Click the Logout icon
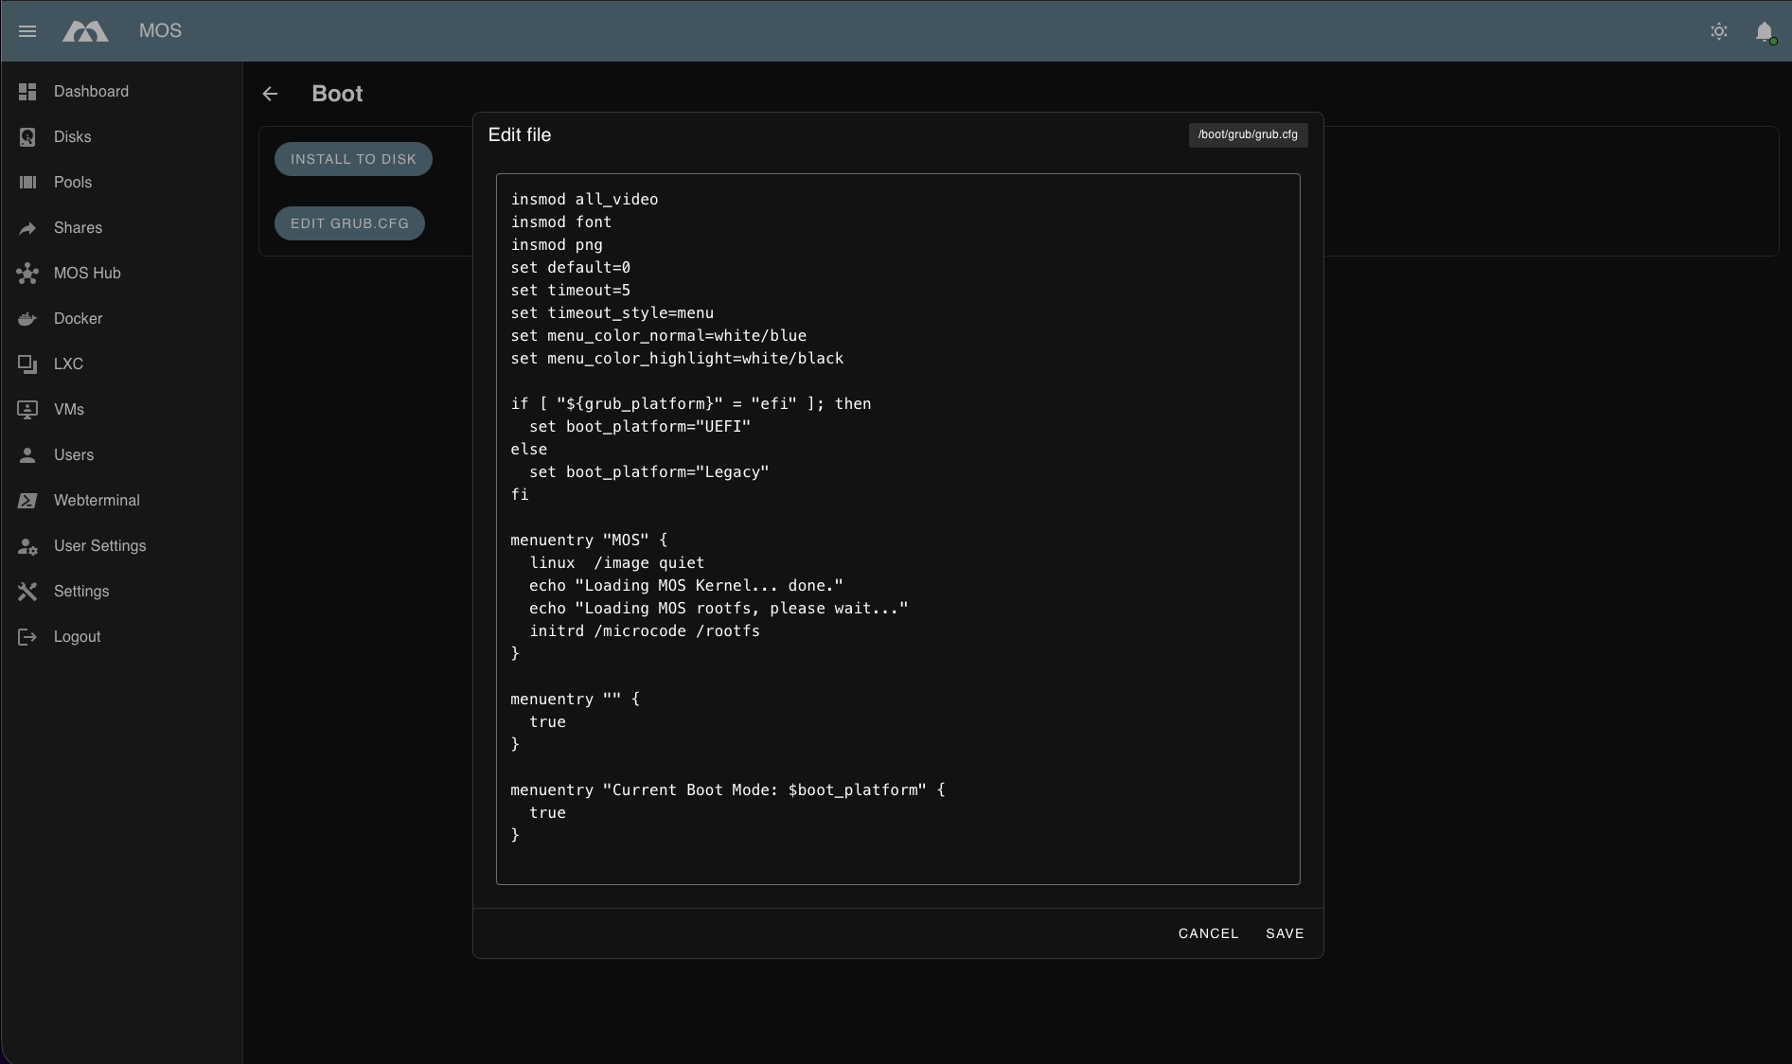 click(x=27, y=637)
